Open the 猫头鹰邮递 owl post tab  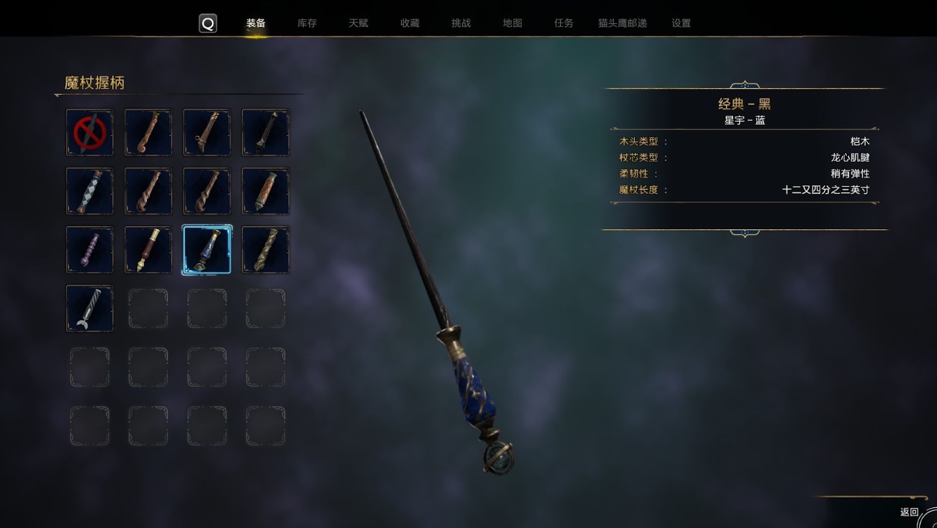623,23
